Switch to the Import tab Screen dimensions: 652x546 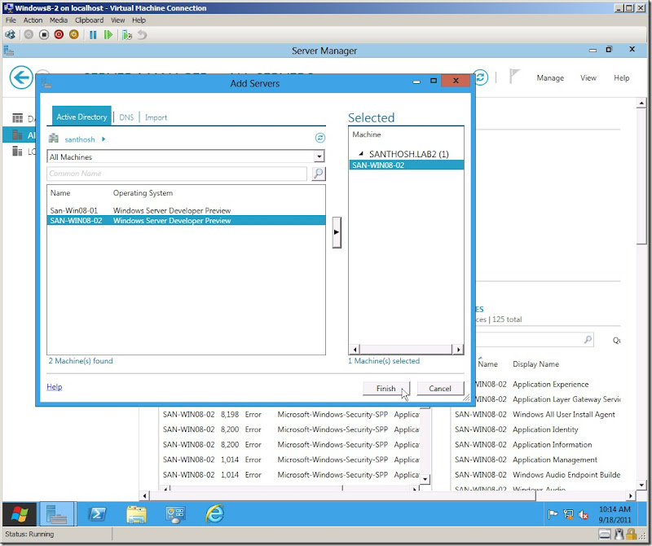[x=156, y=117]
